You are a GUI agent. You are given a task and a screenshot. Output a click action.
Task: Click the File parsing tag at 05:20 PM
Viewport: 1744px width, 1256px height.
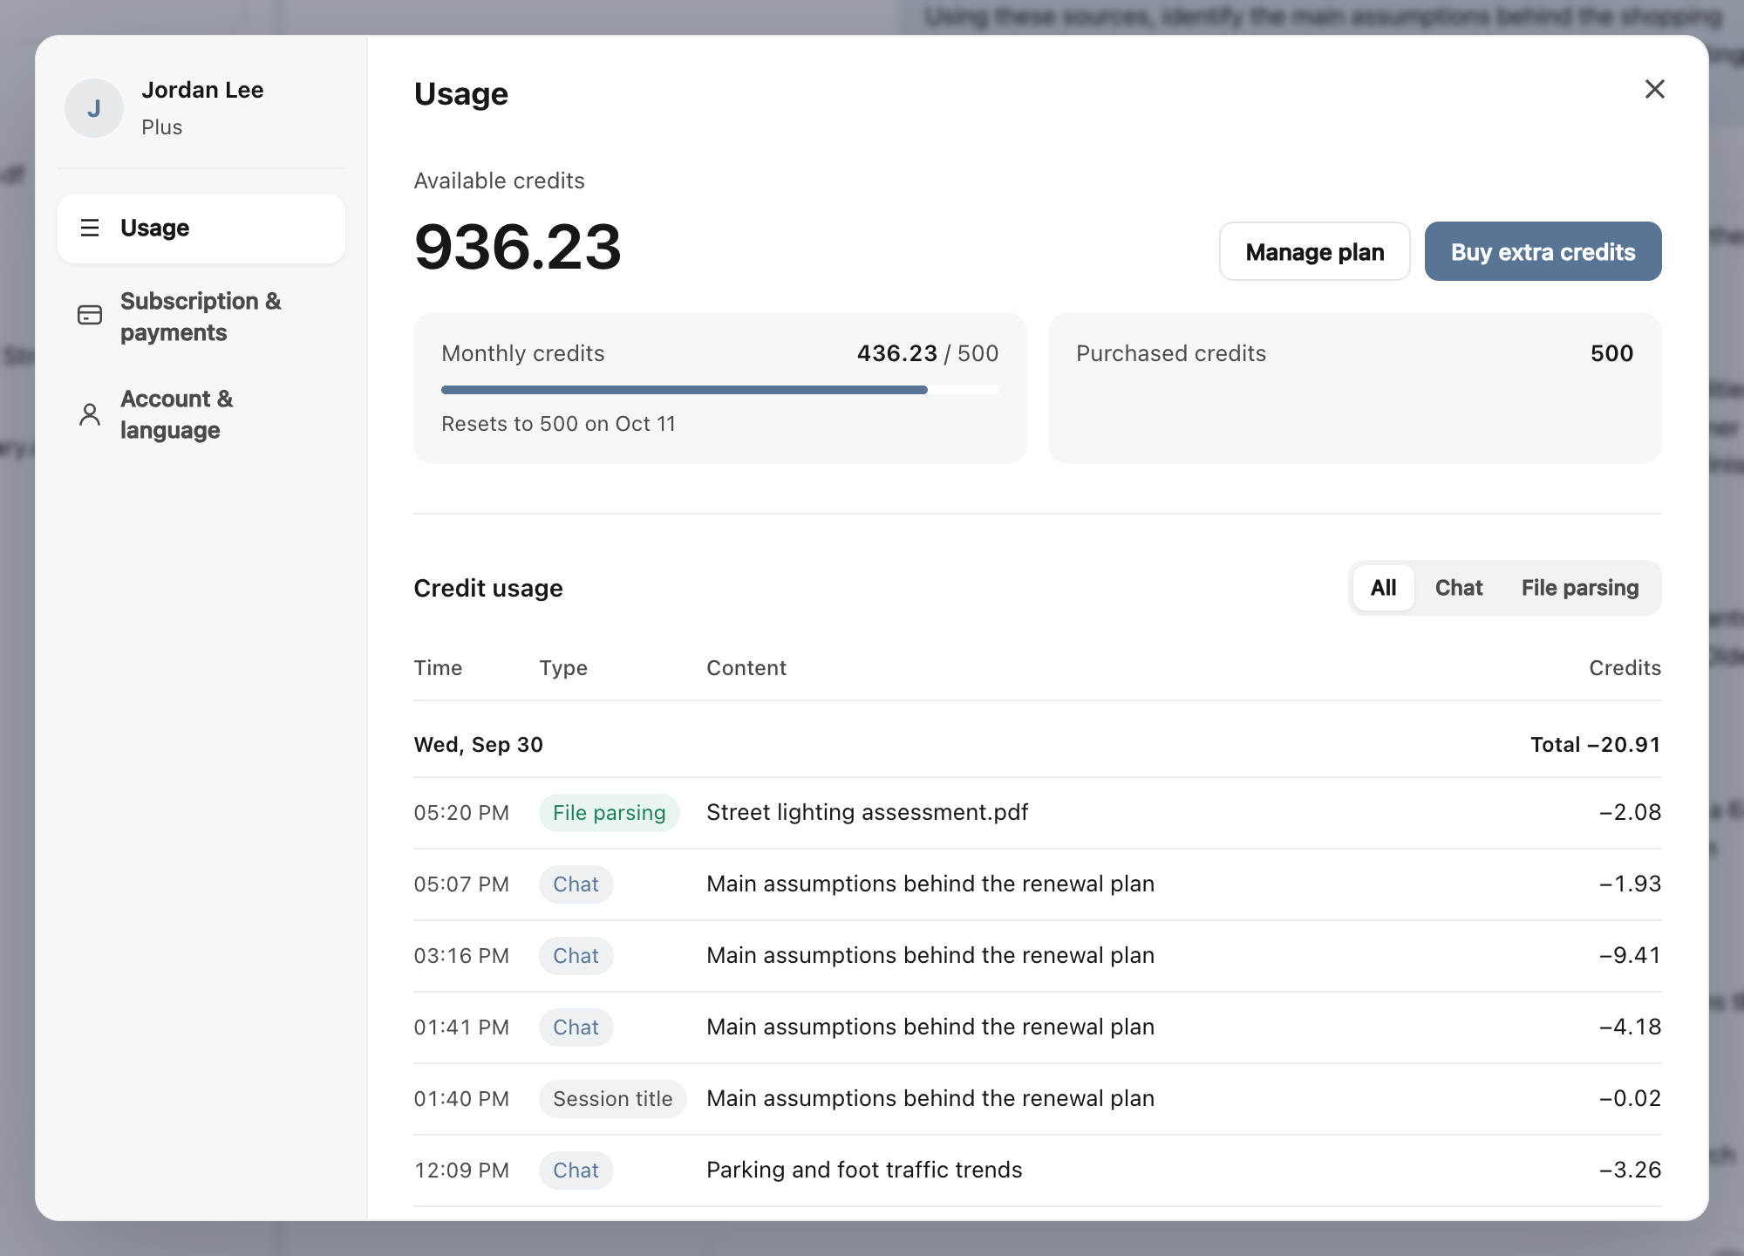(x=609, y=813)
